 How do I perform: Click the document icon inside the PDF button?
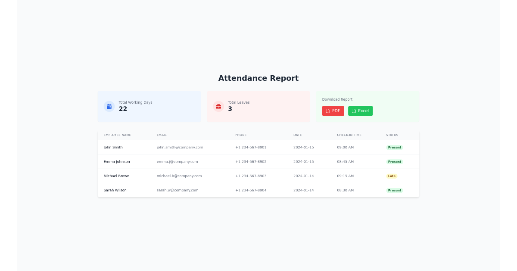(328, 111)
